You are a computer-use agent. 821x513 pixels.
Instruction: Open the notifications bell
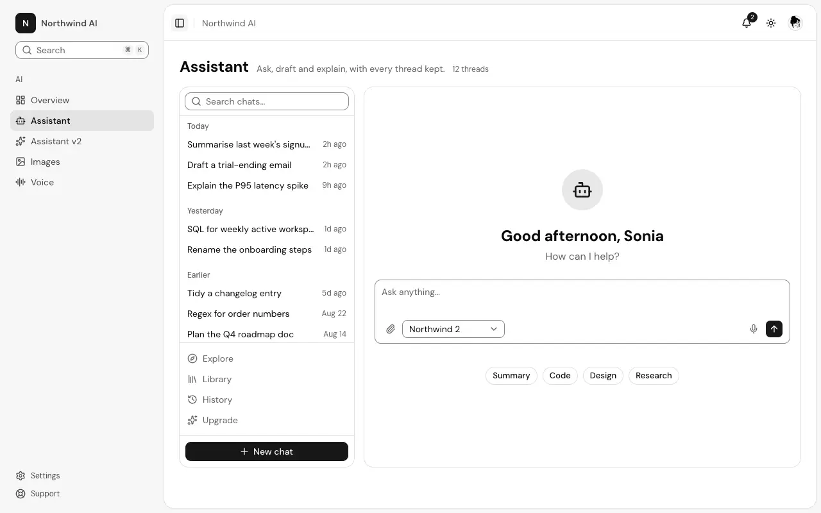(x=747, y=23)
